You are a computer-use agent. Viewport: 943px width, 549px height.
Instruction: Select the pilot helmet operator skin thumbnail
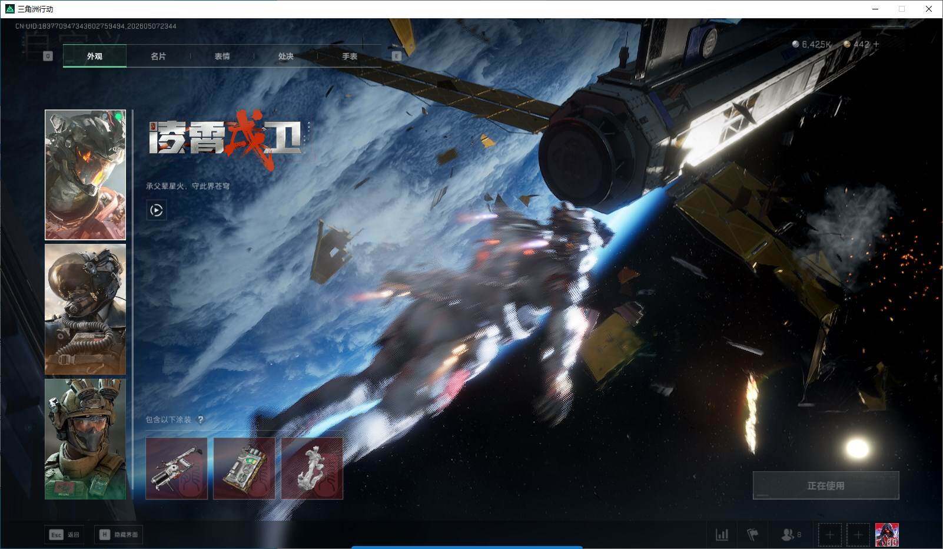click(x=85, y=309)
